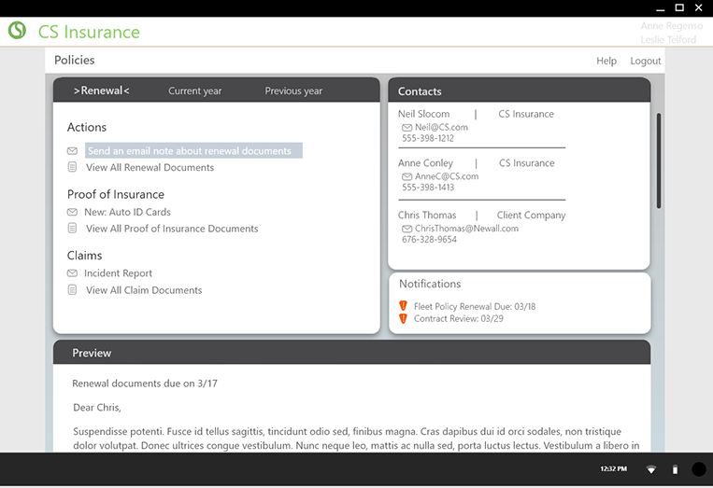Click mail icon beside Neil@CS.com
This screenshot has width=713, height=488.
(406, 128)
